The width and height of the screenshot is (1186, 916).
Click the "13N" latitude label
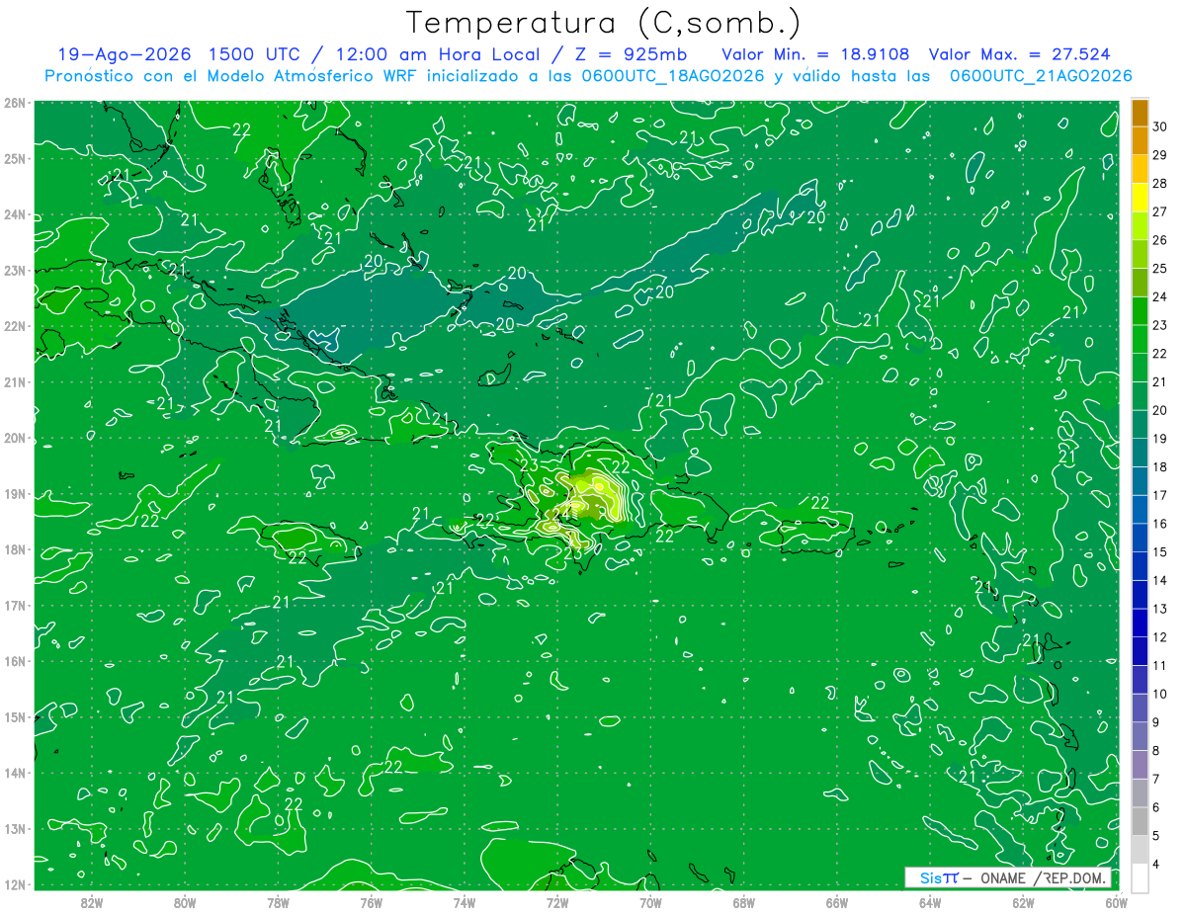click(x=15, y=828)
